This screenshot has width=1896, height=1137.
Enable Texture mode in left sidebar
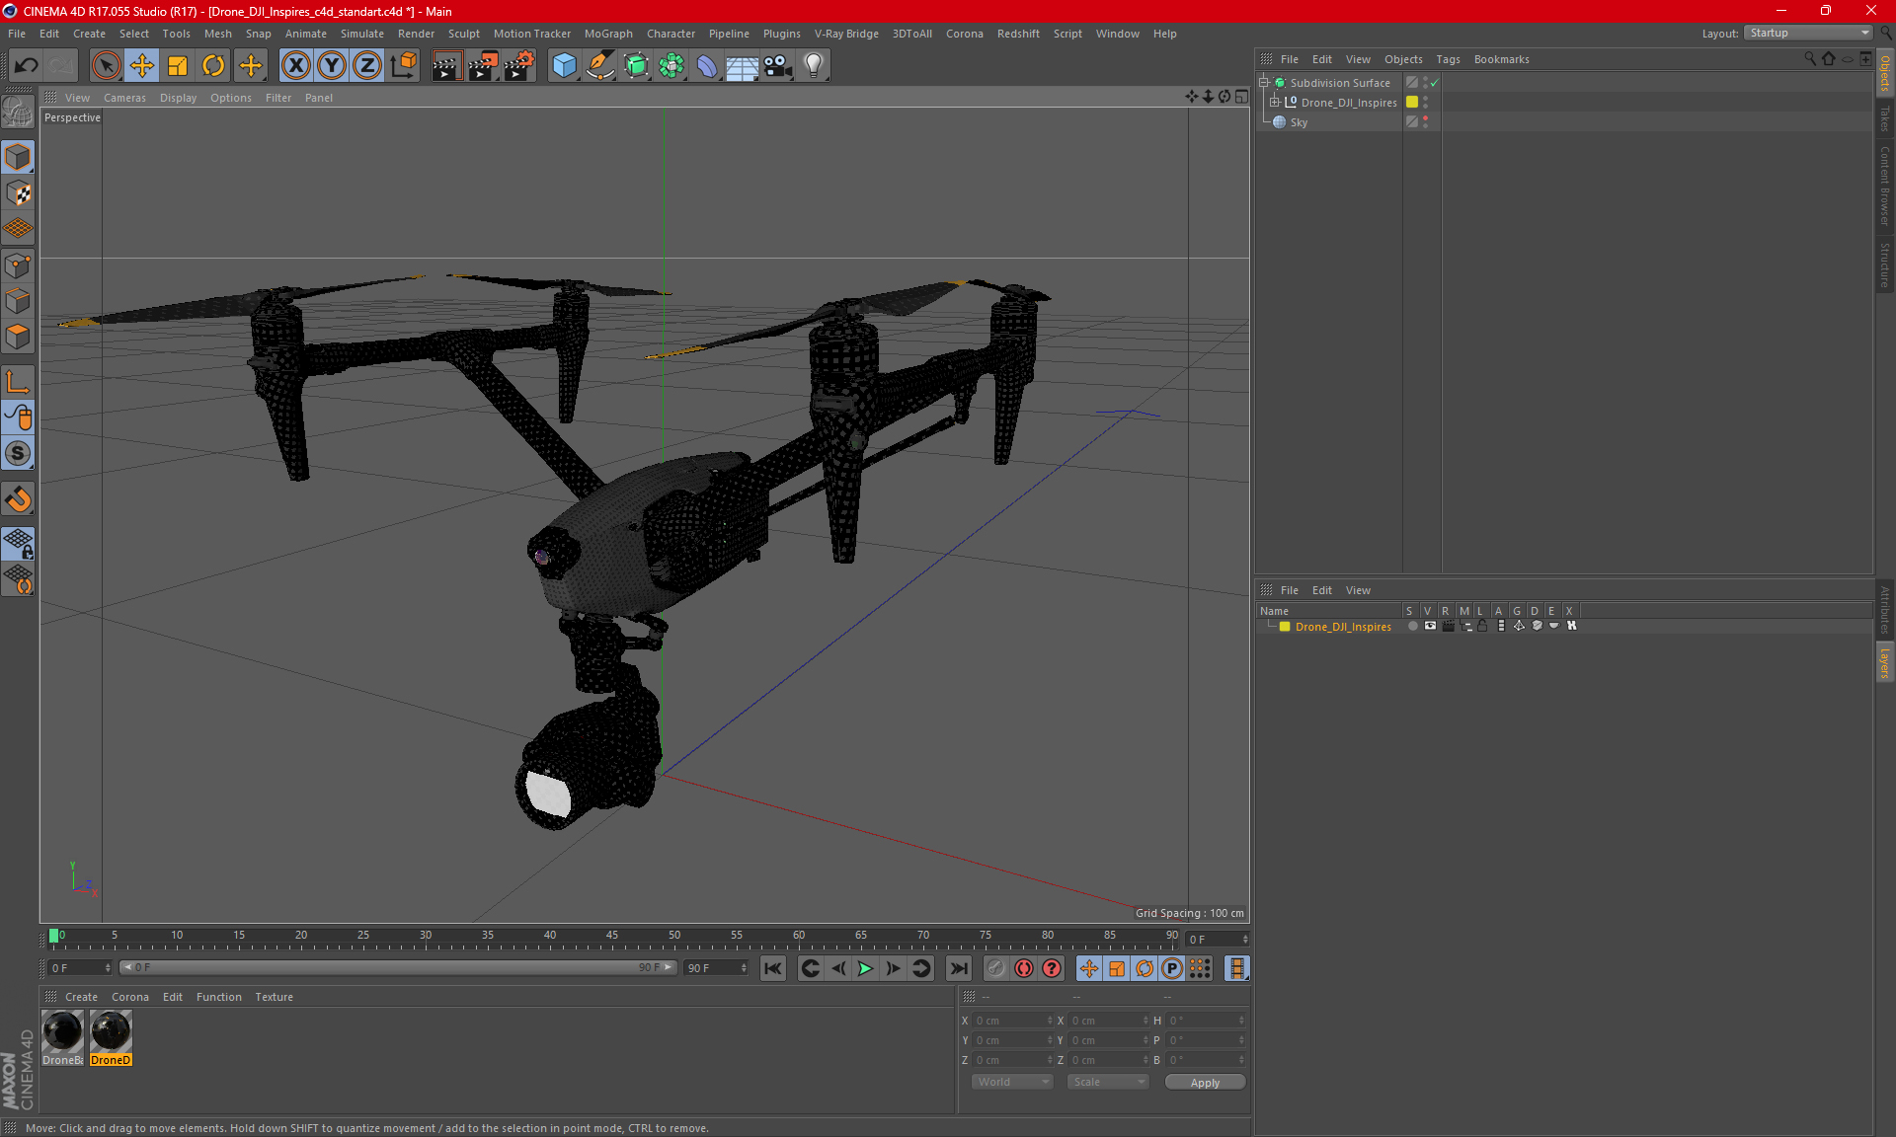(18, 193)
